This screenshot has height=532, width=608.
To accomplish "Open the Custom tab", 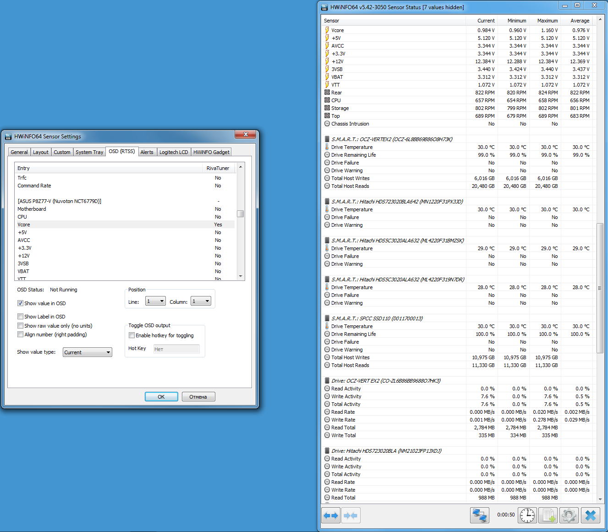I will pyautogui.click(x=62, y=152).
